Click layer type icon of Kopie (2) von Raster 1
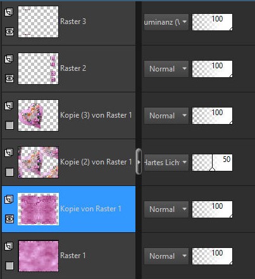This screenshot has width=255, height=279. (9, 152)
